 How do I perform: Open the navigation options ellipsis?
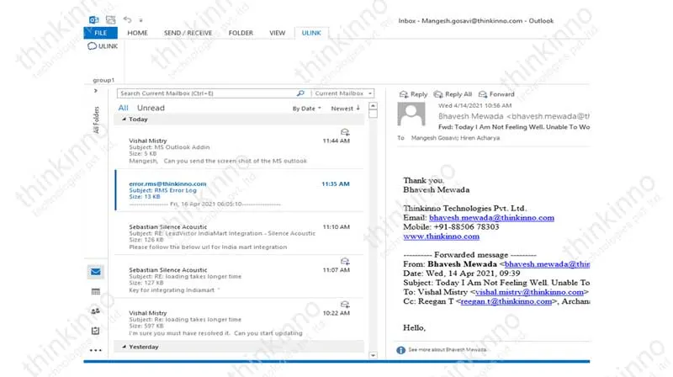96,350
